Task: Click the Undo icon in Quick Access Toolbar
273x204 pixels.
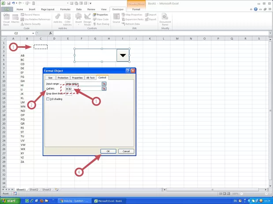Action: tap(13, 3)
